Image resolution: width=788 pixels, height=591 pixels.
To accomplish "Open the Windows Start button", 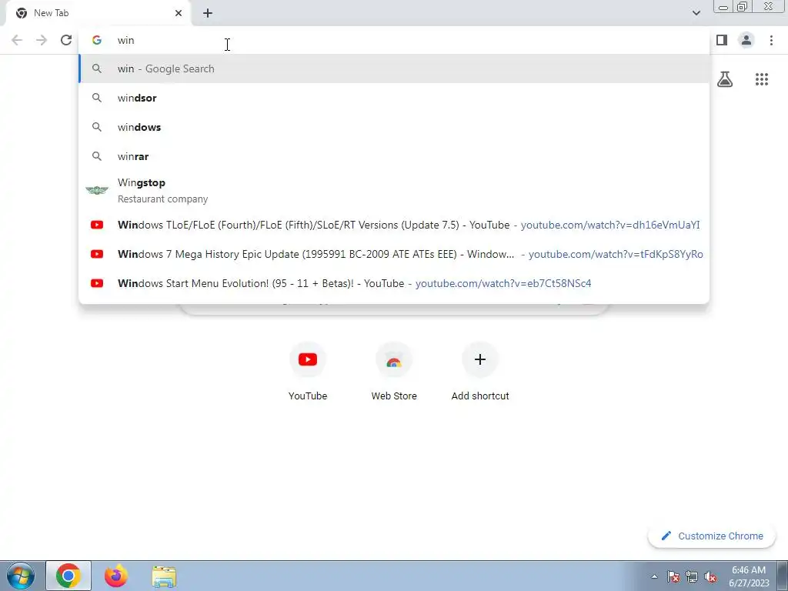I will (21, 576).
